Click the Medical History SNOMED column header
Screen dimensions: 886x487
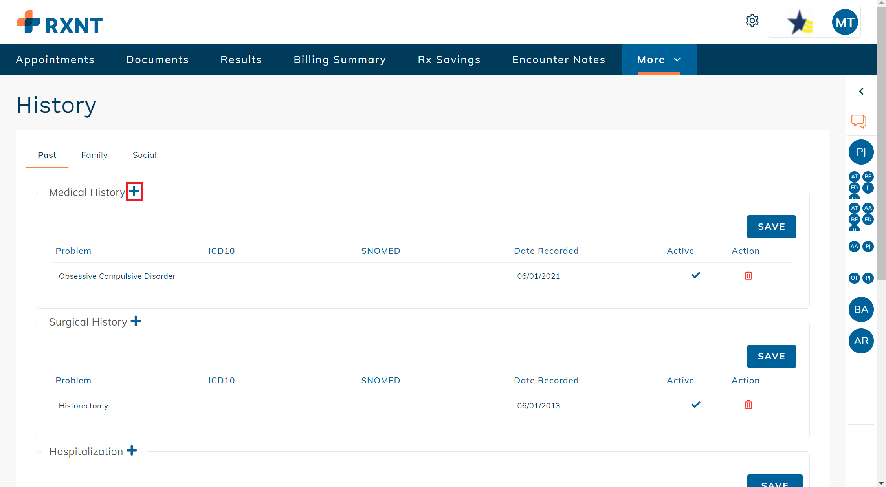pos(381,251)
